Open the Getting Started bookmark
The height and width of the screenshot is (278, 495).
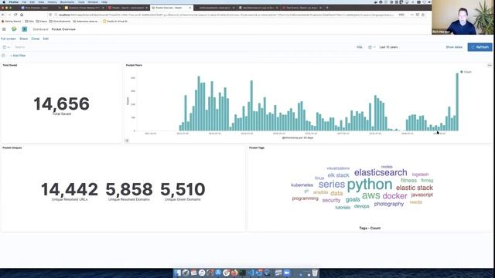point(12,22)
